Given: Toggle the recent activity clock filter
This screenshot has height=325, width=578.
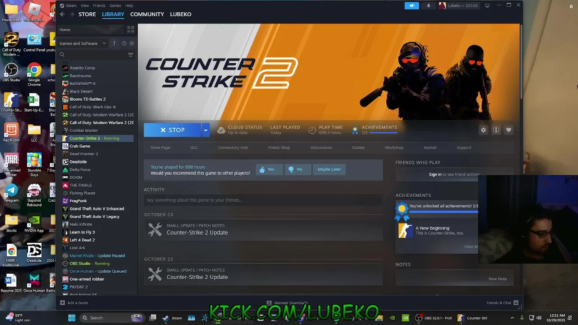Looking at the screenshot, I should pos(124,43).
